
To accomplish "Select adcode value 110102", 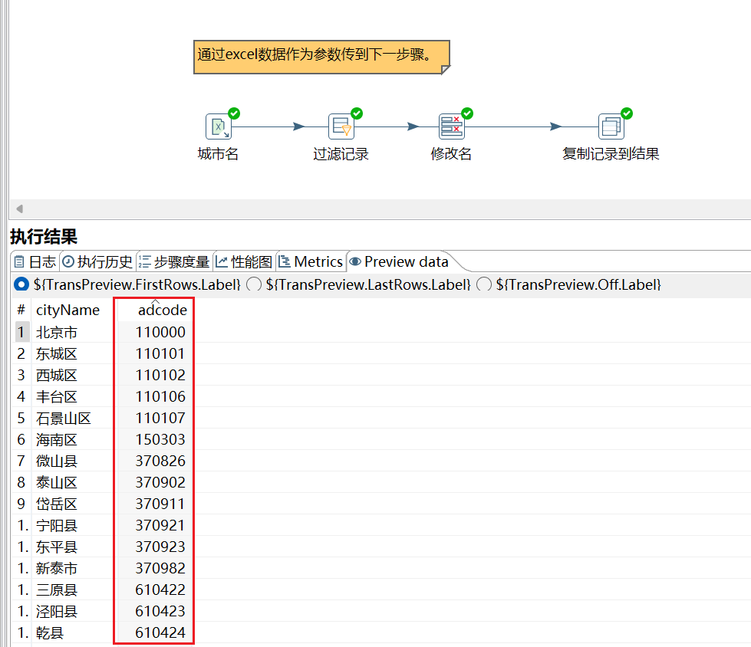I will (x=160, y=375).
